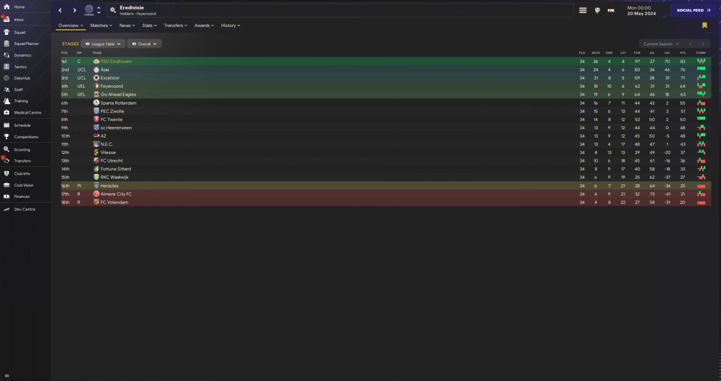This screenshot has height=381, width=721.
Task: Open the News tab menu
Action: coord(127,25)
